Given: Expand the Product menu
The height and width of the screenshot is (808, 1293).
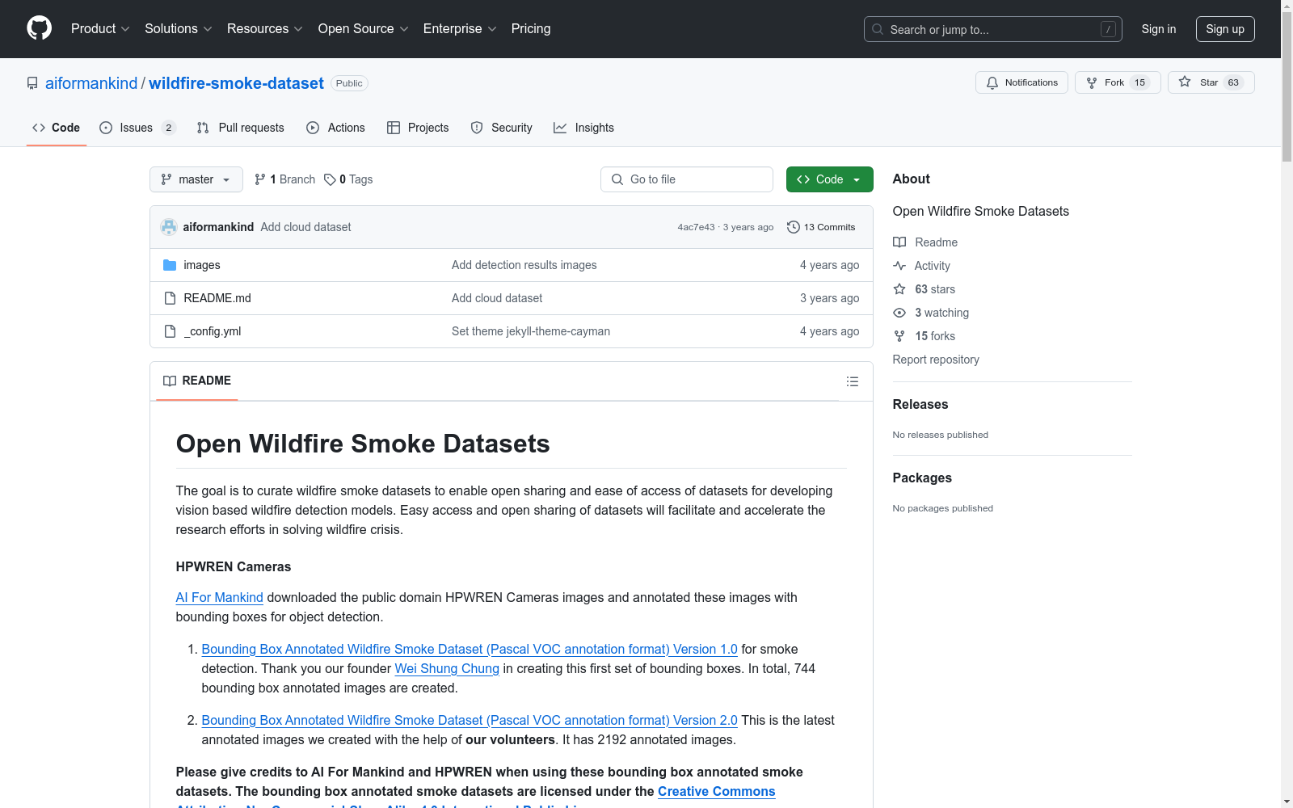Looking at the screenshot, I should (100, 29).
